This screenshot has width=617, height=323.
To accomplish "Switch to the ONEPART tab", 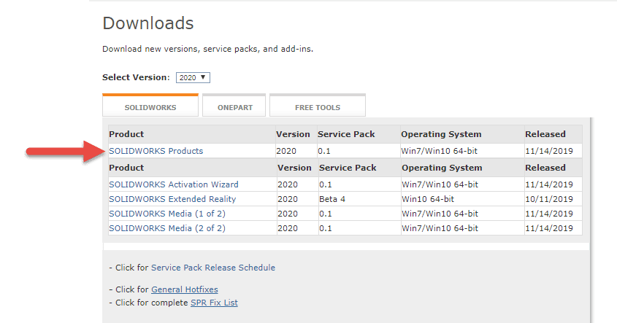I will tap(234, 107).
